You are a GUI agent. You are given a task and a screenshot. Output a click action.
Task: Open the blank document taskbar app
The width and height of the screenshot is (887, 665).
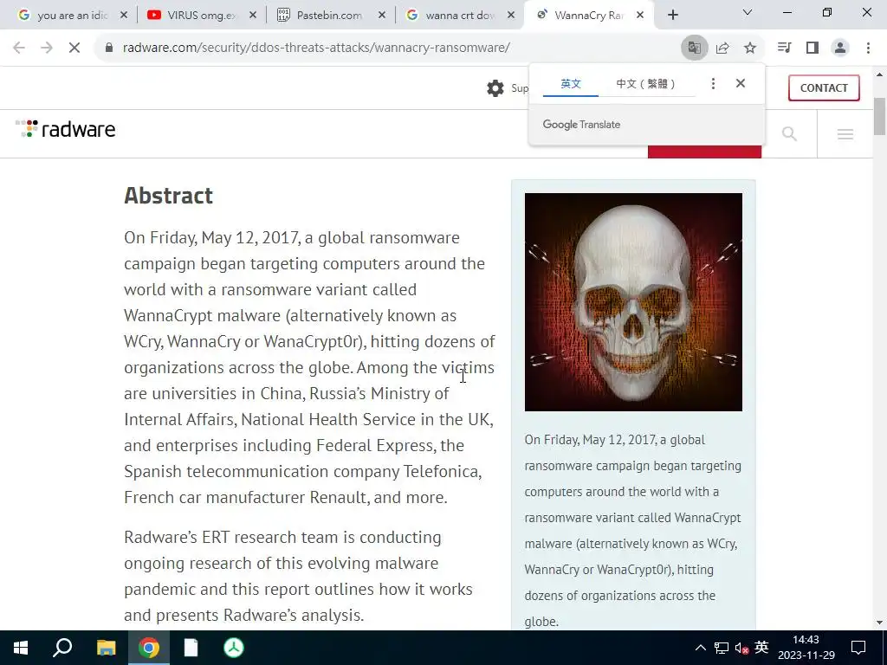click(191, 648)
